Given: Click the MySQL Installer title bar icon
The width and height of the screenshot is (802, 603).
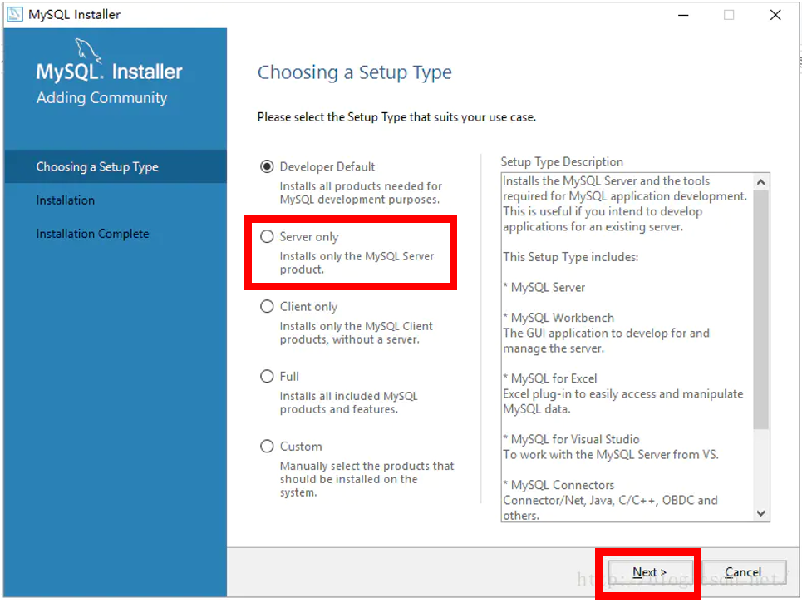Looking at the screenshot, I should coord(14,14).
